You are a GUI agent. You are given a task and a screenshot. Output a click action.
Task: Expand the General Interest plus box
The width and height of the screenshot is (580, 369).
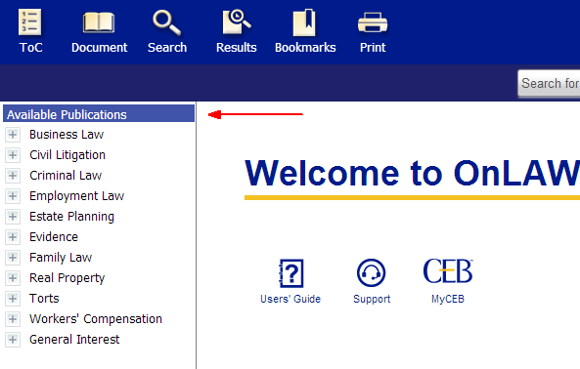13,340
